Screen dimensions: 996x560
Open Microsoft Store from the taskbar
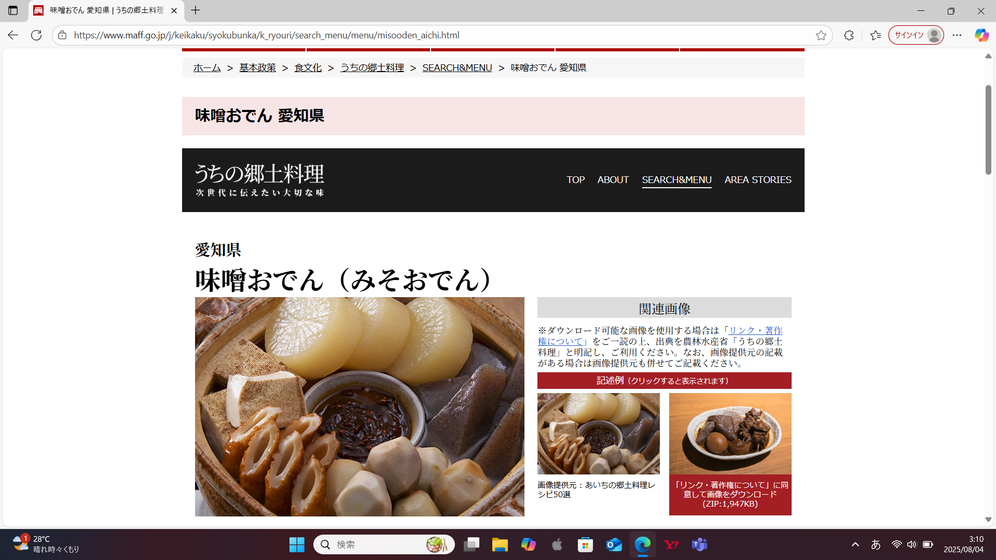pyautogui.click(x=585, y=544)
